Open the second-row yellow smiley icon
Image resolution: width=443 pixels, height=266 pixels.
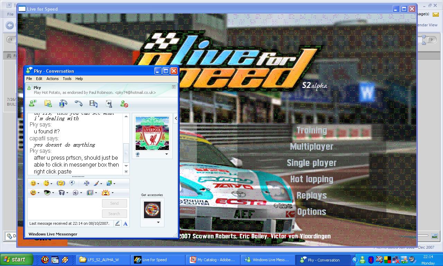pyautogui.click(x=33, y=193)
